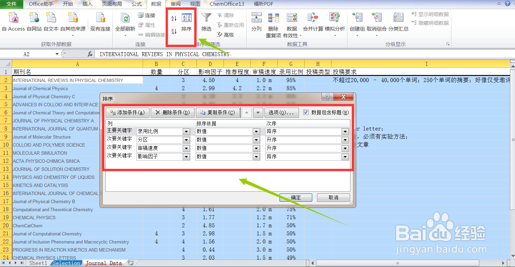This screenshot has width=515, height=267.
Task: Confirm sorting with the 确定 button
Action: pos(296,197)
